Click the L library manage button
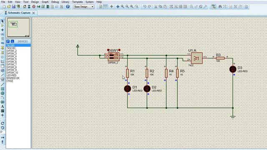 (x=13, y=41)
